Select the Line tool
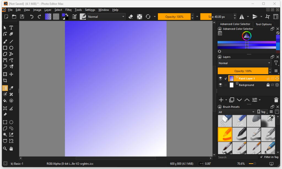The height and width of the screenshot is (169, 282). point(11,42)
